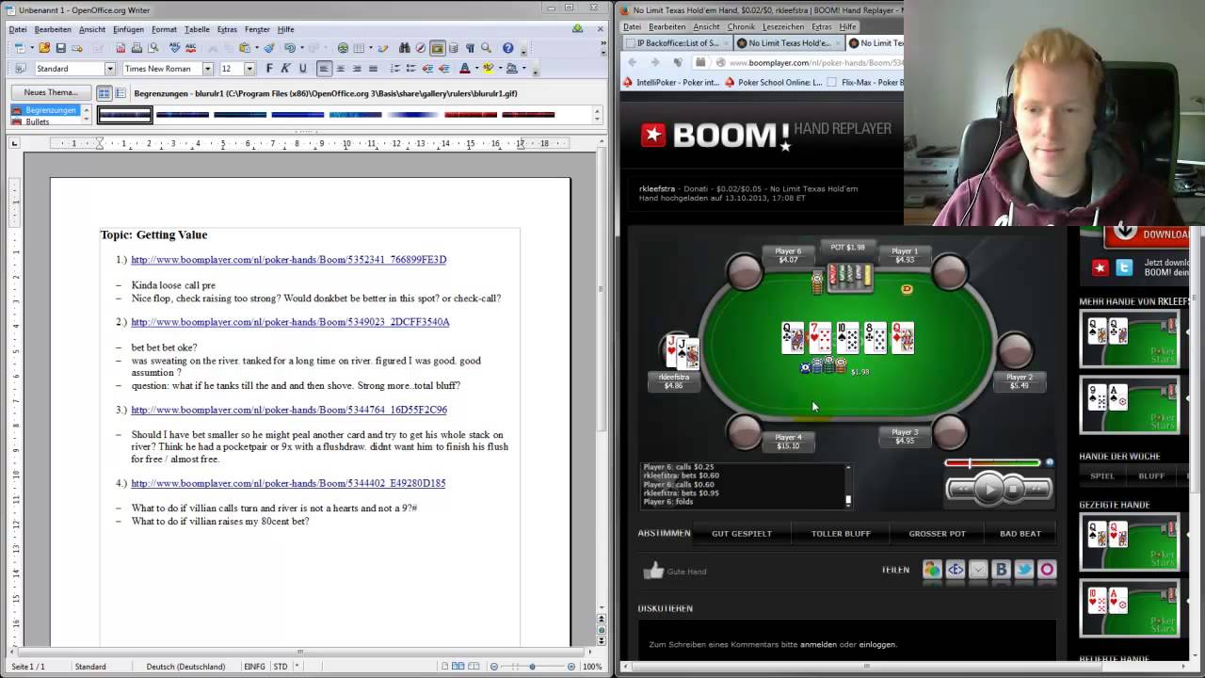This screenshot has height=678, width=1205.
Task: Expand Paste options dropdown arrow
Action: (257, 48)
